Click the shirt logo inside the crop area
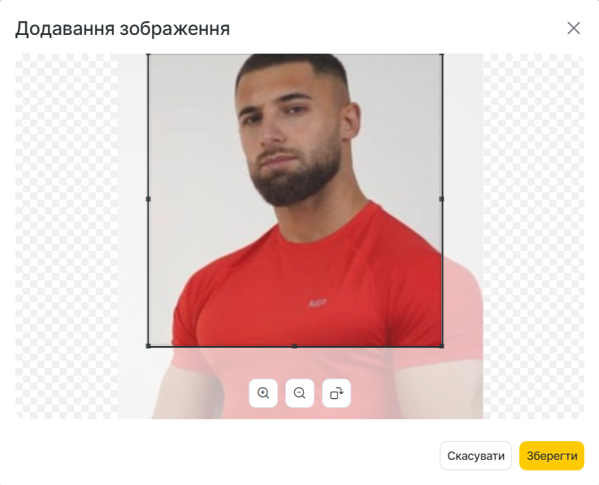The width and height of the screenshot is (599, 485). 317,303
